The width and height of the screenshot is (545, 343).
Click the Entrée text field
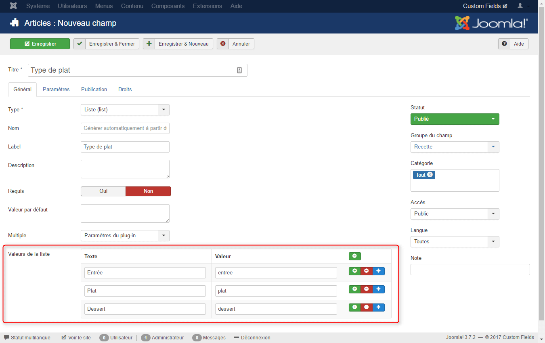point(145,273)
